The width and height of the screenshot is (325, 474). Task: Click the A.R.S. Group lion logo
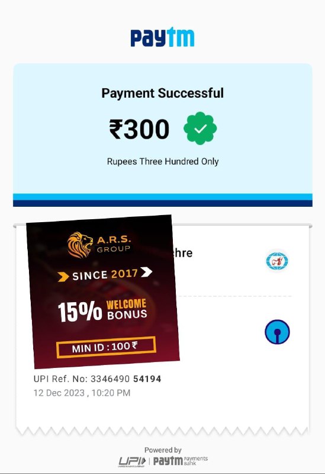[x=80, y=245]
